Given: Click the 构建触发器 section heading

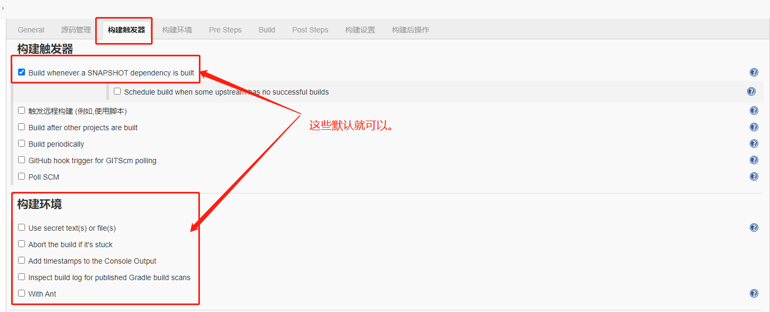Looking at the screenshot, I should (x=45, y=49).
